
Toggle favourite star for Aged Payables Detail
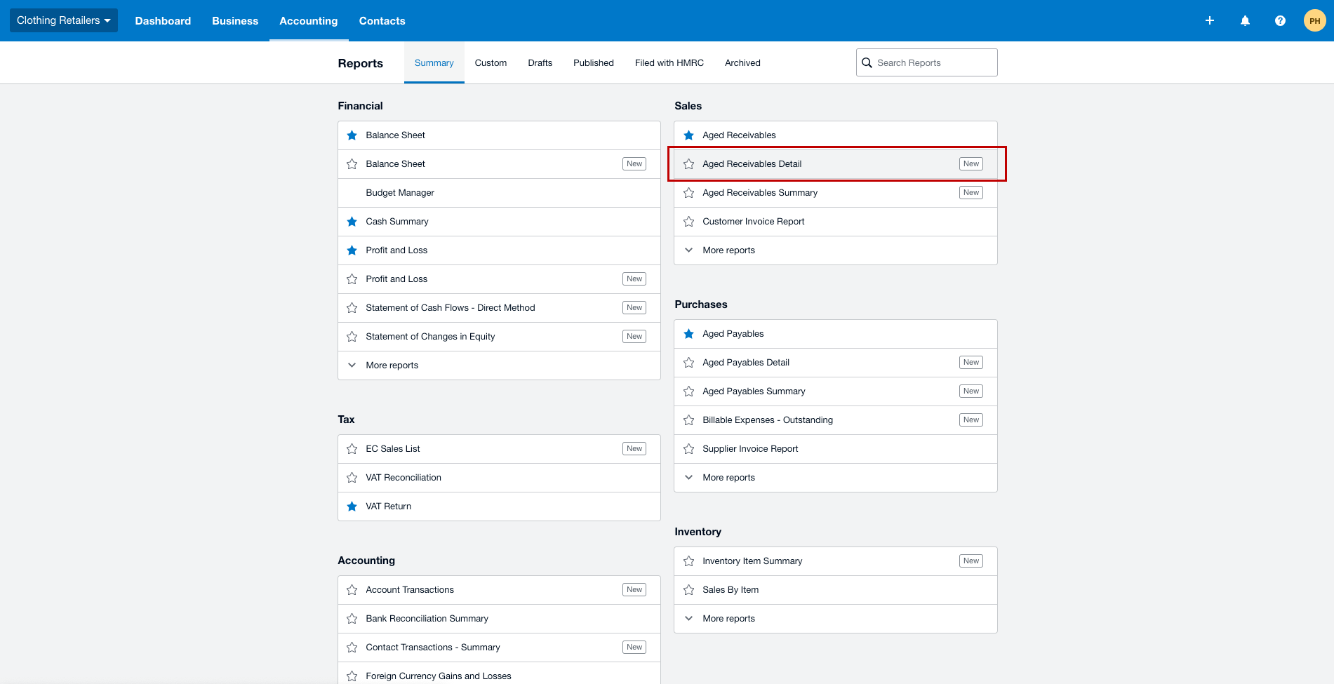click(x=689, y=363)
